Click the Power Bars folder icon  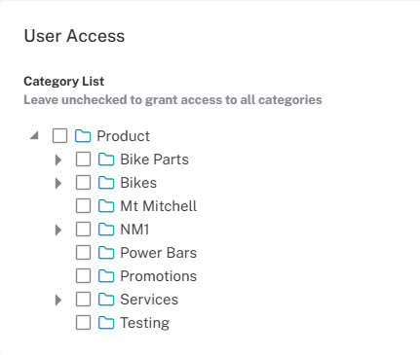click(x=106, y=253)
